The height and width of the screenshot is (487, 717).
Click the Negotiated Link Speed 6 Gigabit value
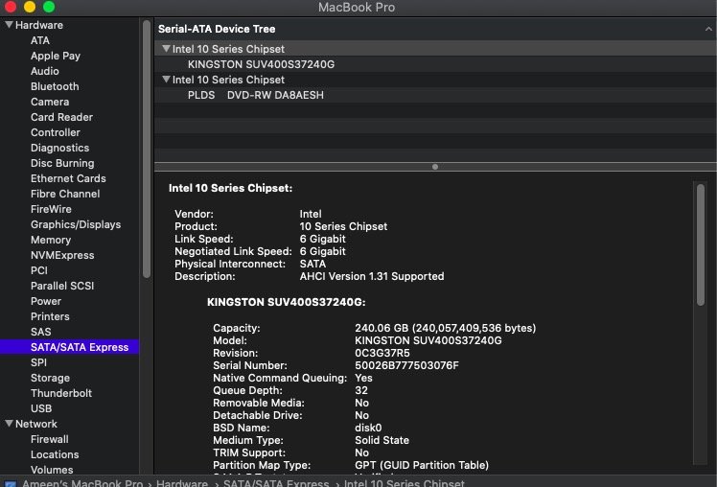(x=323, y=251)
